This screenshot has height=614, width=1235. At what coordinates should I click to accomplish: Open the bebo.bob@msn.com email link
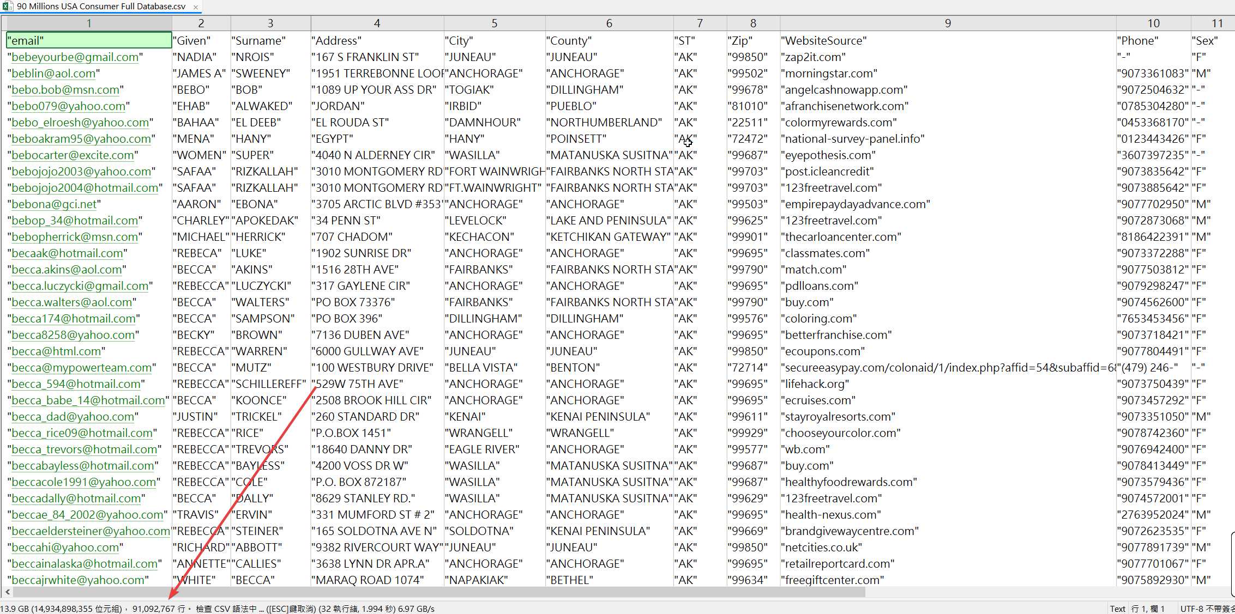tap(65, 90)
